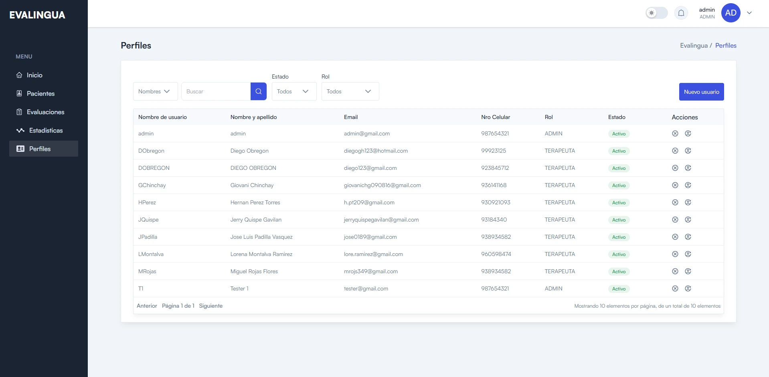Click the Perfiles breadcrumb link

726,46
